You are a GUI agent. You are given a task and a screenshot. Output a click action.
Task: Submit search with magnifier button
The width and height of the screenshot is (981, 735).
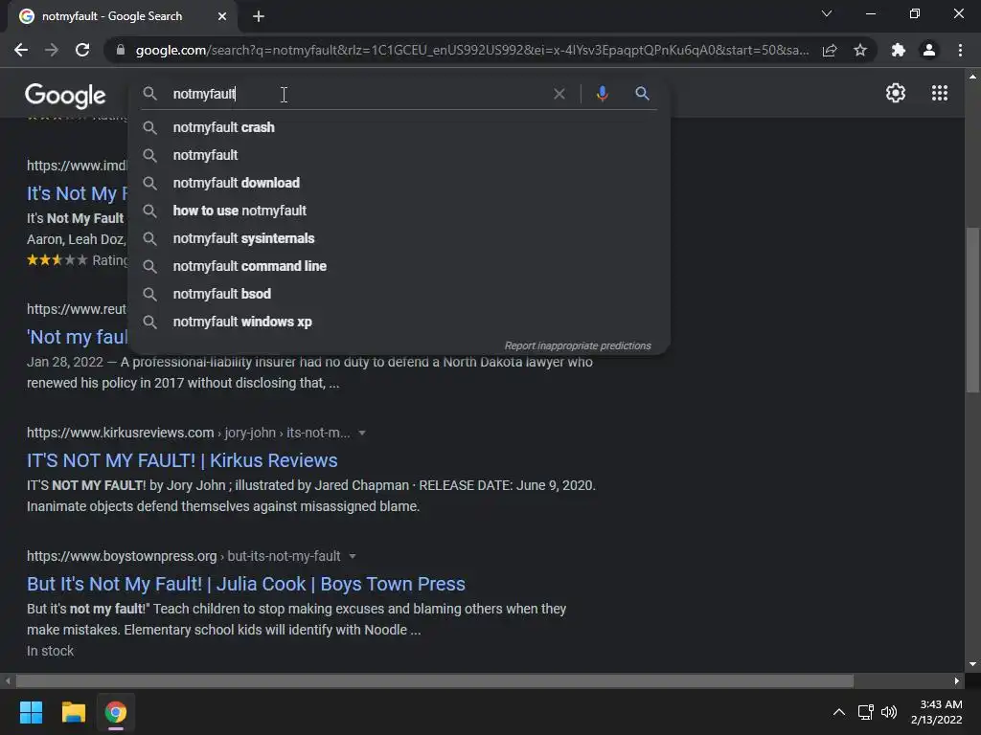tap(642, 94)
